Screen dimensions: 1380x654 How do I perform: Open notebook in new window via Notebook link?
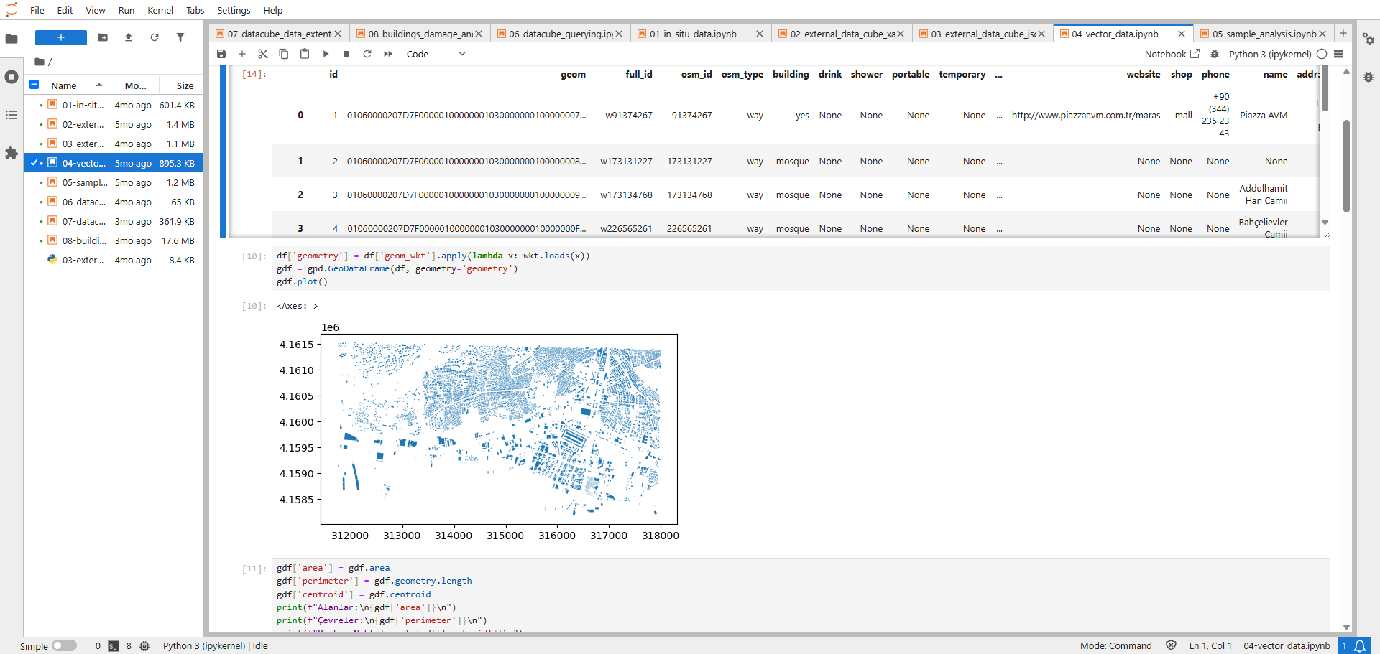pyautogui.click(x=1172, y=54)
